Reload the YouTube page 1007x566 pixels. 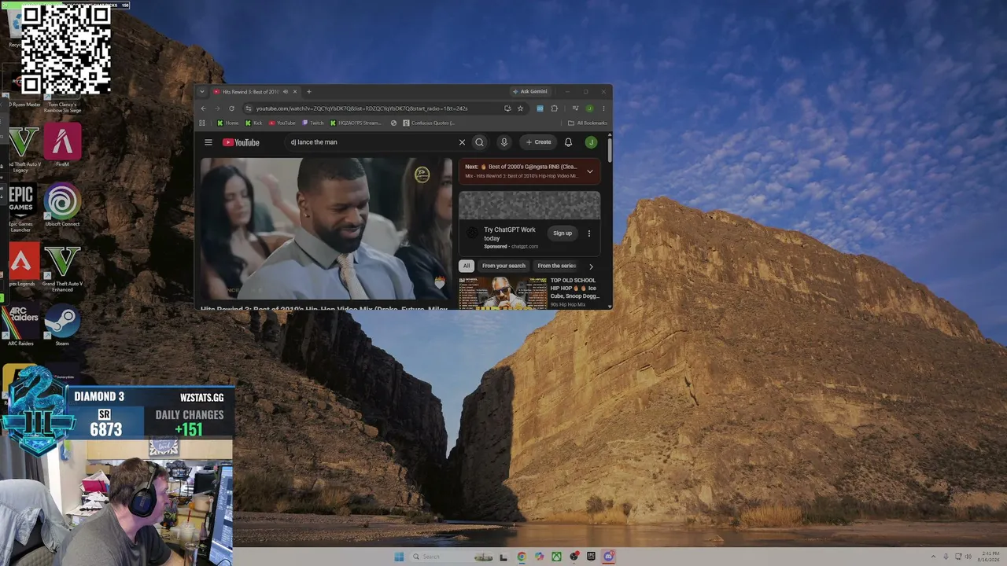[231, 108]
